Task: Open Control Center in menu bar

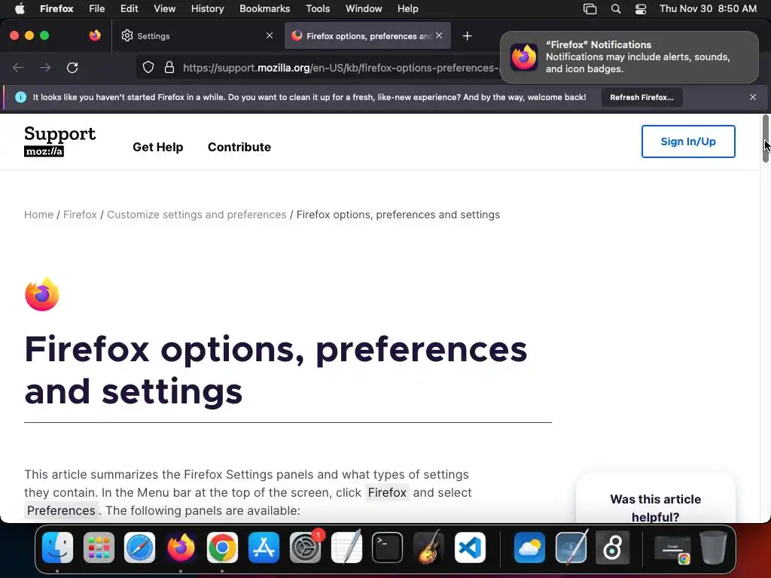Action: [x=641, y=8]
